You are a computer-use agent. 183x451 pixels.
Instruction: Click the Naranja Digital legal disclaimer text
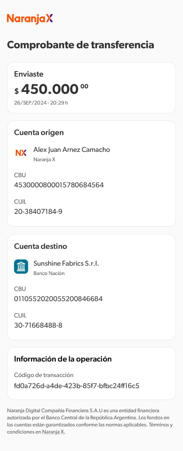pos(90,421)
